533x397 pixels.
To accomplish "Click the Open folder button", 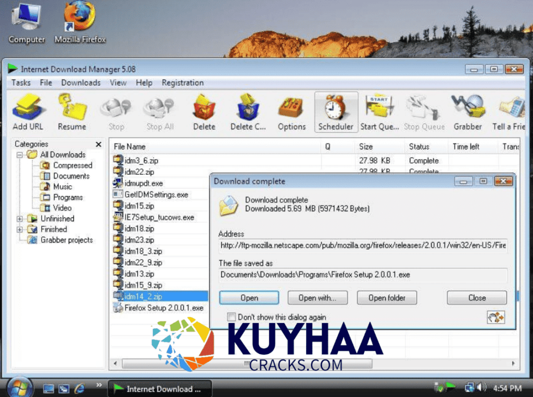I will [x=387, y=298].
